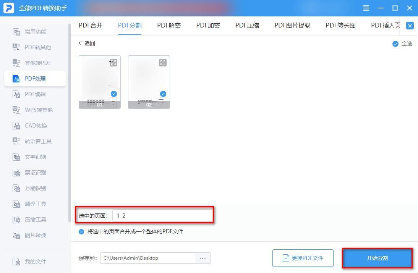This screenshot has width=418, height=273.
Task: Click the 图片转换 sidebar icon
Action: coord(16,235)
